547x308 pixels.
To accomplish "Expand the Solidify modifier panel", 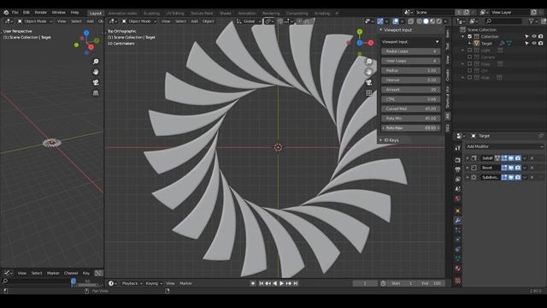I will pyautogui.click(x=468, y=158).
